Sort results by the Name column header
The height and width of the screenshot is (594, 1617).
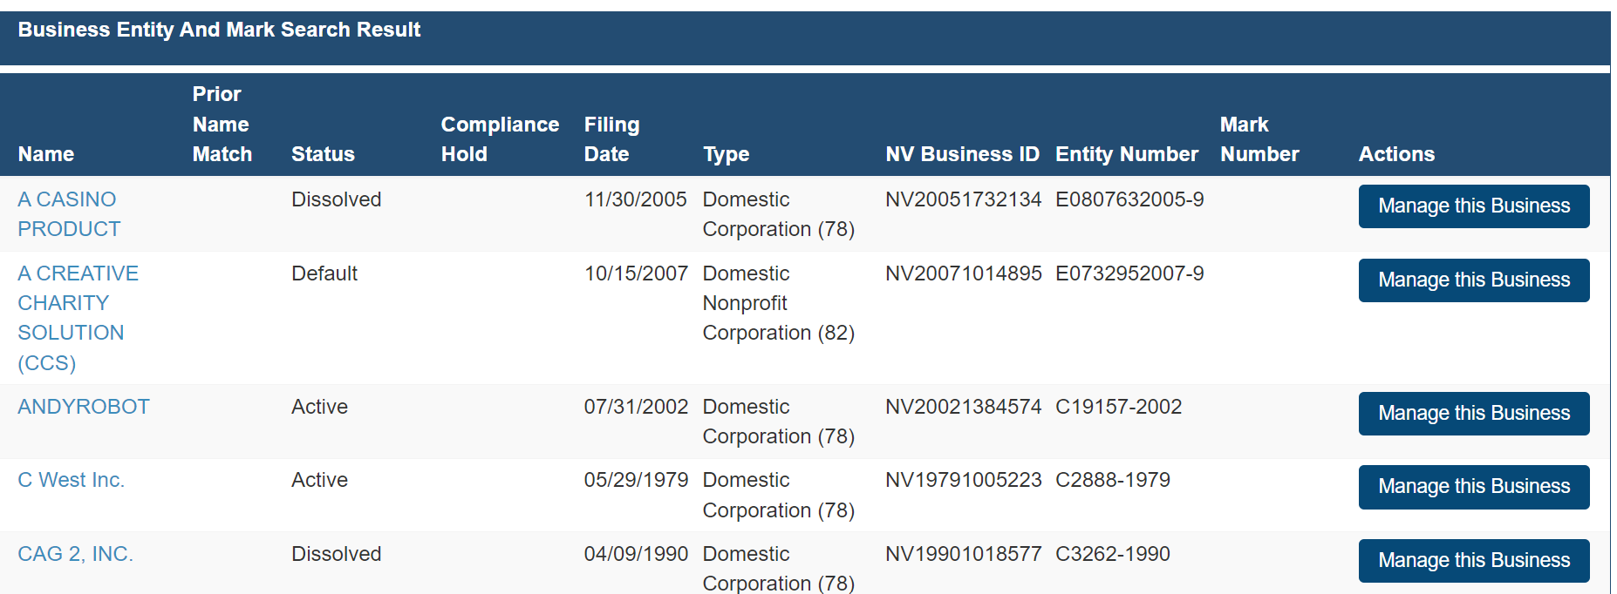[46, 154]
